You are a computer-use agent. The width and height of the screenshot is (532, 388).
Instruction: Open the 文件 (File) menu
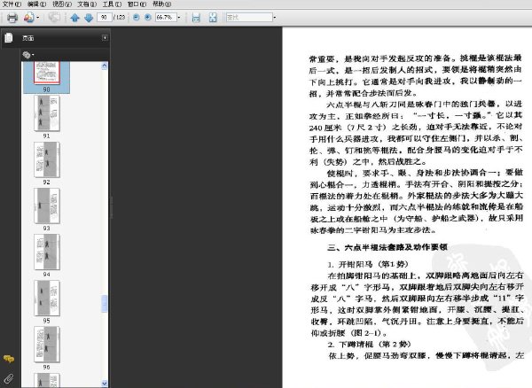(x=12, y=4)
